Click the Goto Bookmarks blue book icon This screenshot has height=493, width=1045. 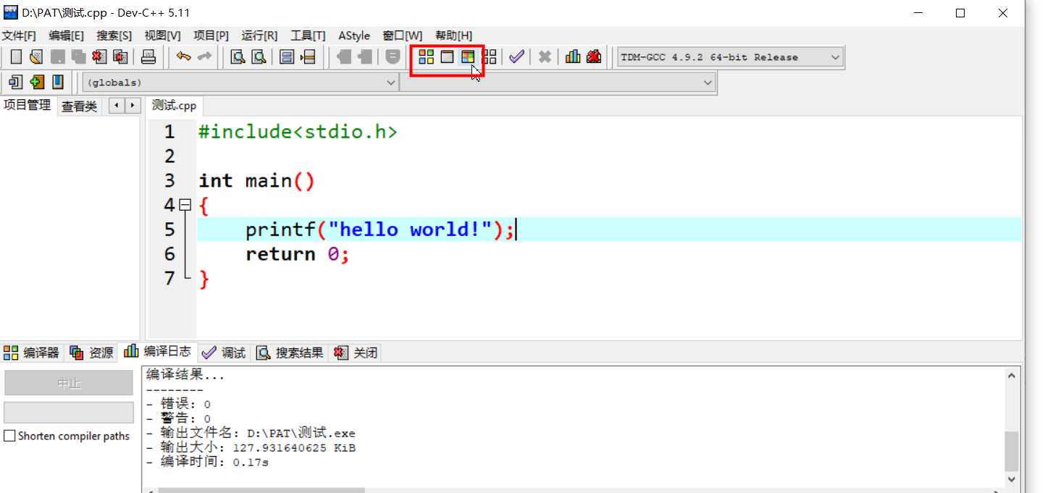click(58, 82)
